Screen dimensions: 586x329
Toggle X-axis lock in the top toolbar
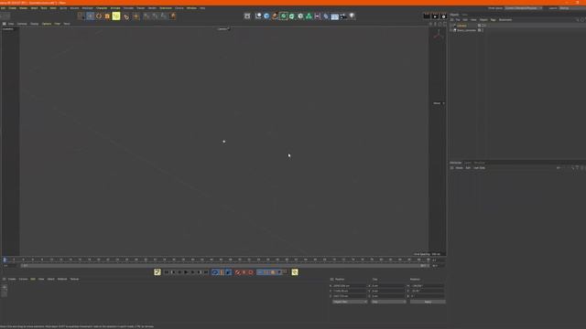[x=146, y=16]
